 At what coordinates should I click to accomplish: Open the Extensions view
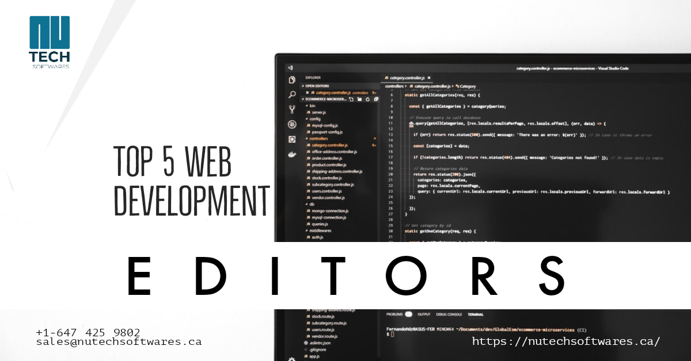coord(292,139)
